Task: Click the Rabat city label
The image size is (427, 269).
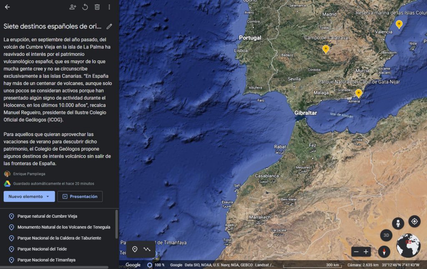Action: (x=280, y=147)
